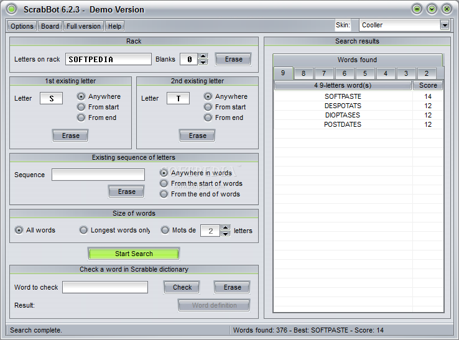
Task: Increase the Blanks count with up arrow
Action: 203,56
